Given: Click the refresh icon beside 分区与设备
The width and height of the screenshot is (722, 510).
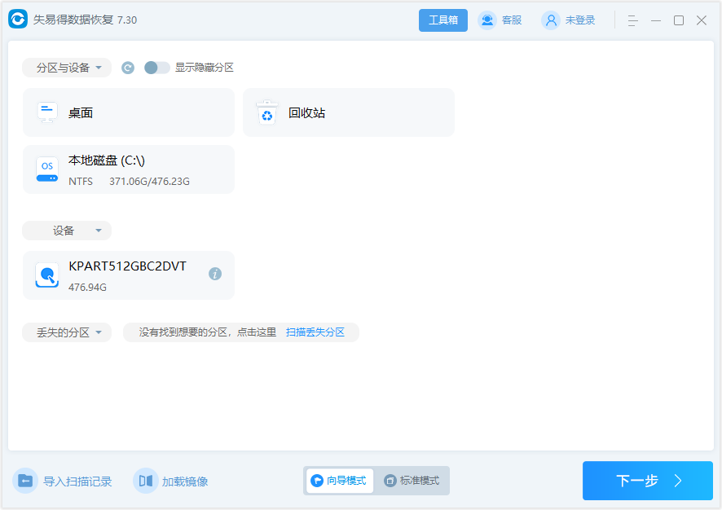Looking at the screenshot, I should pyautogui.click(x=128, y=68).
